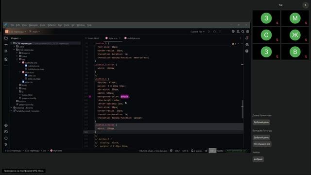Open the Refactor menu
Image resolution: width=311 pixels, height=175 pixels.
52,25
